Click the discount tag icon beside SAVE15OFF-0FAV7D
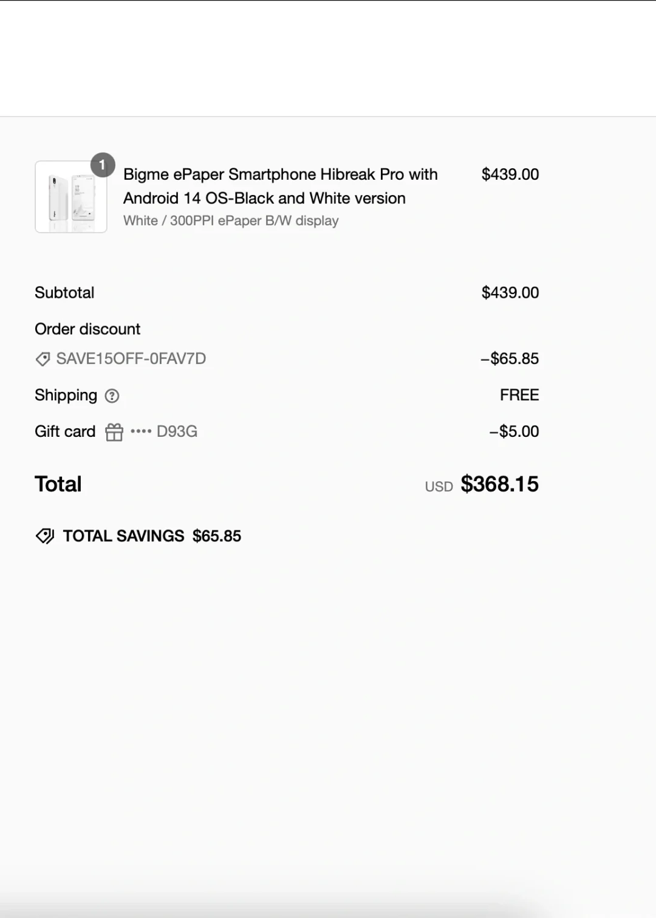Viewport: 656px width, 918px height. pos(43,359)
